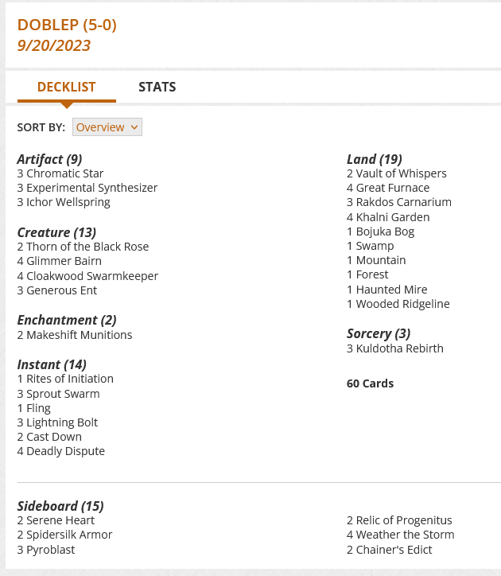501x576 pixels.
Task: Click the Kuldotha Rebirth sorcery
Action: coord(399,348)
